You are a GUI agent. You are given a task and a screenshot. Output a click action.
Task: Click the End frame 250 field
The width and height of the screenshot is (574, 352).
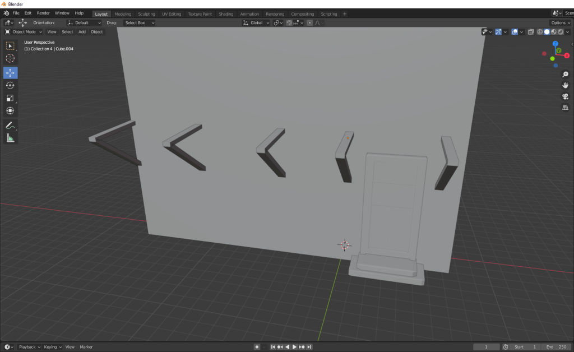click(557, 347)
